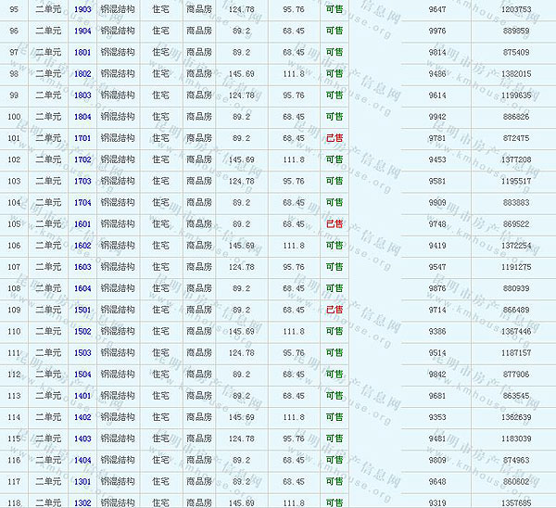This screenshot has width=556, height=508.
Task: Click sold room 1701 link
Action: [82, 138]
